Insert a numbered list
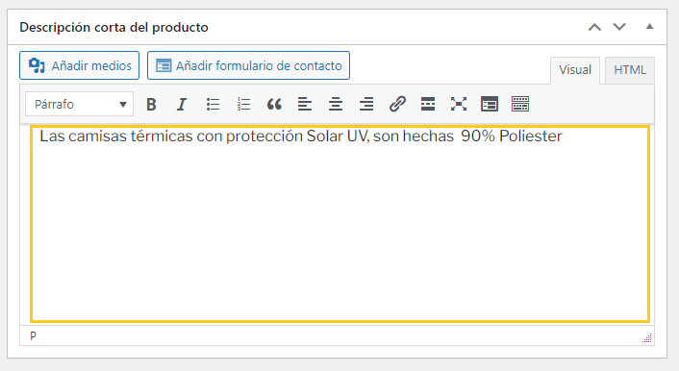The width and height of the screenshot is (679, 371). click(x=243, y=105)
